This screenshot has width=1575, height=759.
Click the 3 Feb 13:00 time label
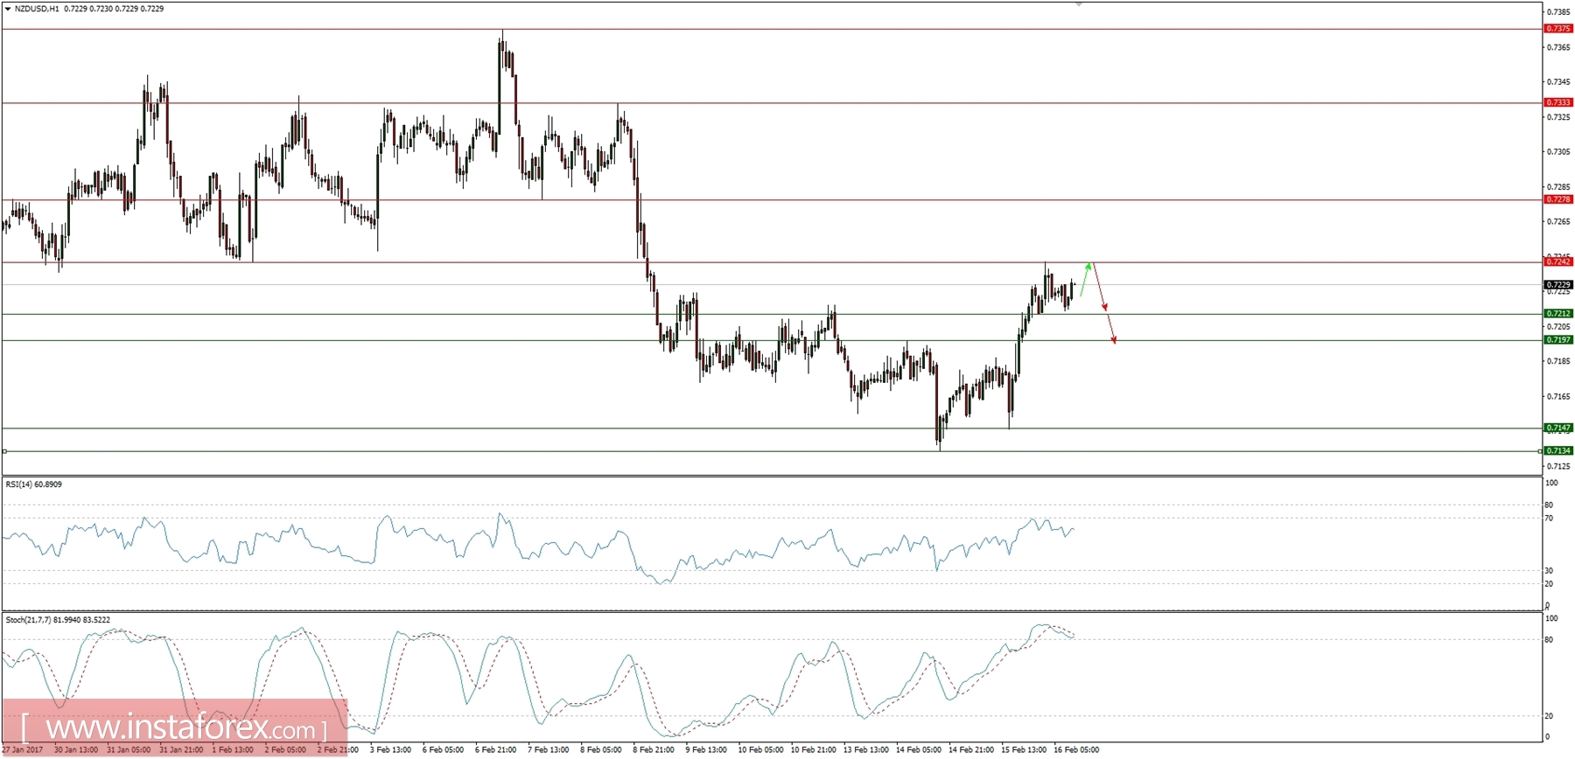point(390,749)
